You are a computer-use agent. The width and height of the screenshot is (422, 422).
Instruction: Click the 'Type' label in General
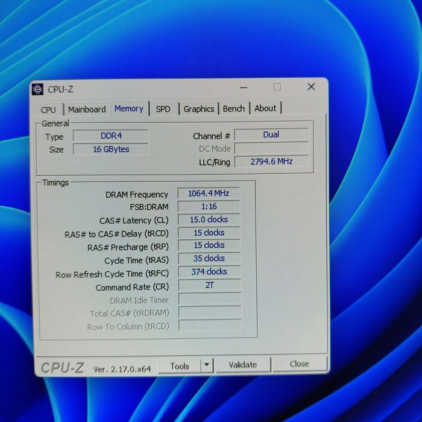(54, 137)
